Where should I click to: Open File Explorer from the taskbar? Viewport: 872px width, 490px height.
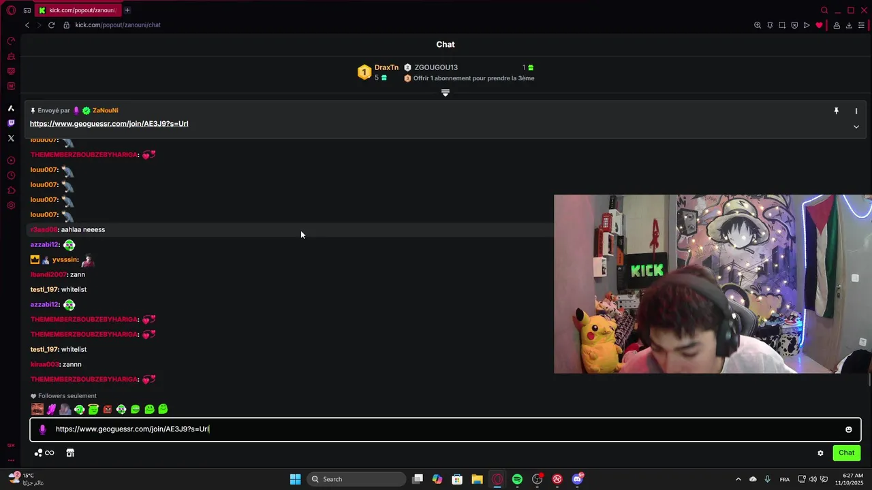point(477,479)
